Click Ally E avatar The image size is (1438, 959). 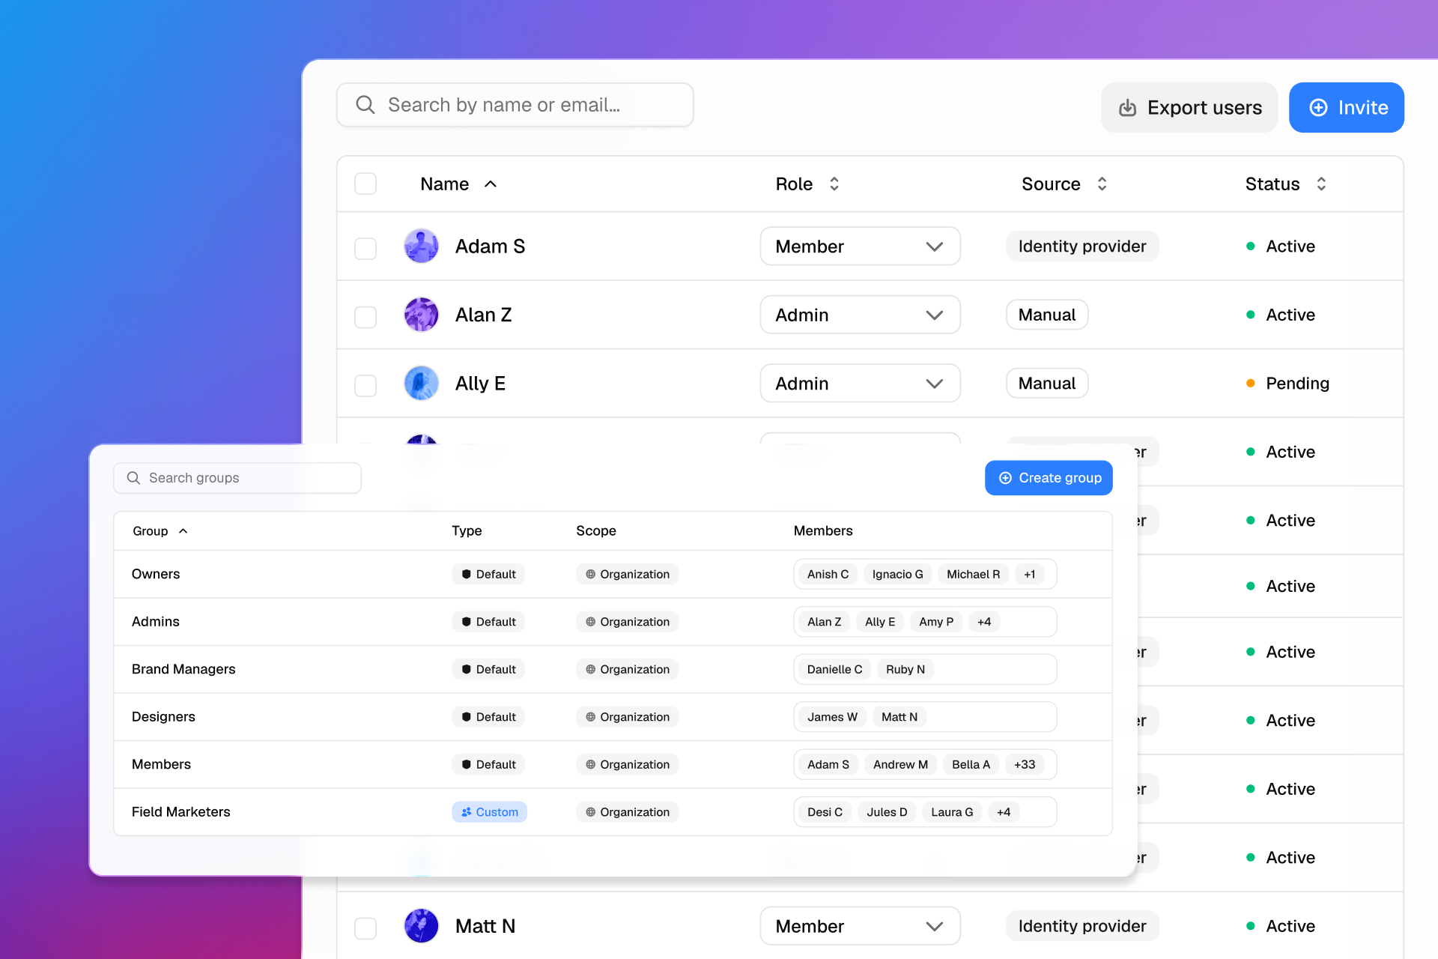click(x=422, y=384)
